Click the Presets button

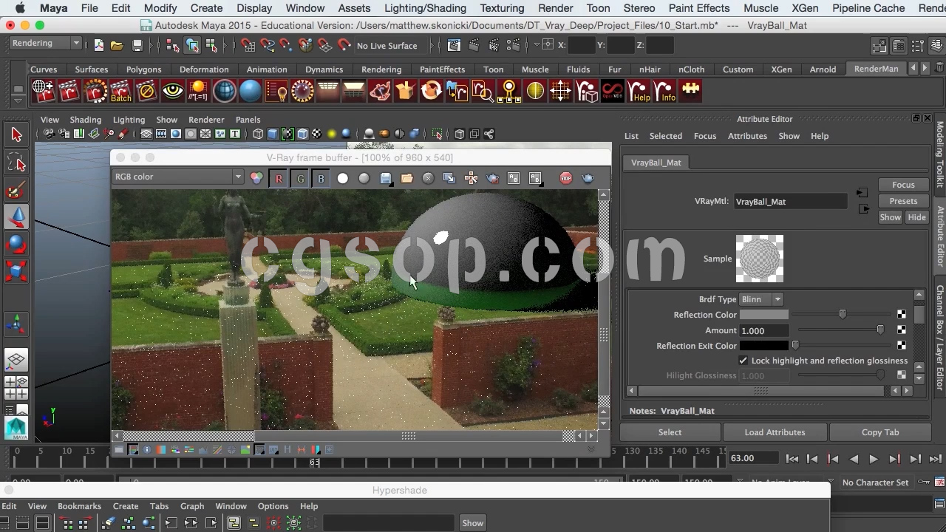tap(903, 201)
